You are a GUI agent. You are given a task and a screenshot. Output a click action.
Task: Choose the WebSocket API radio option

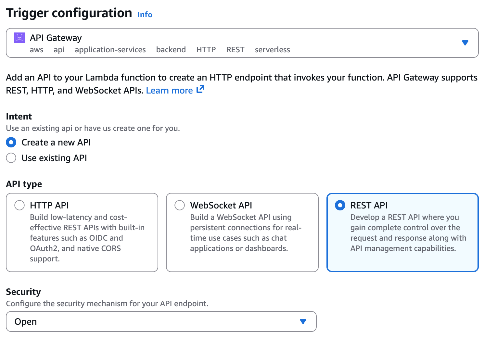coord(180,205)
